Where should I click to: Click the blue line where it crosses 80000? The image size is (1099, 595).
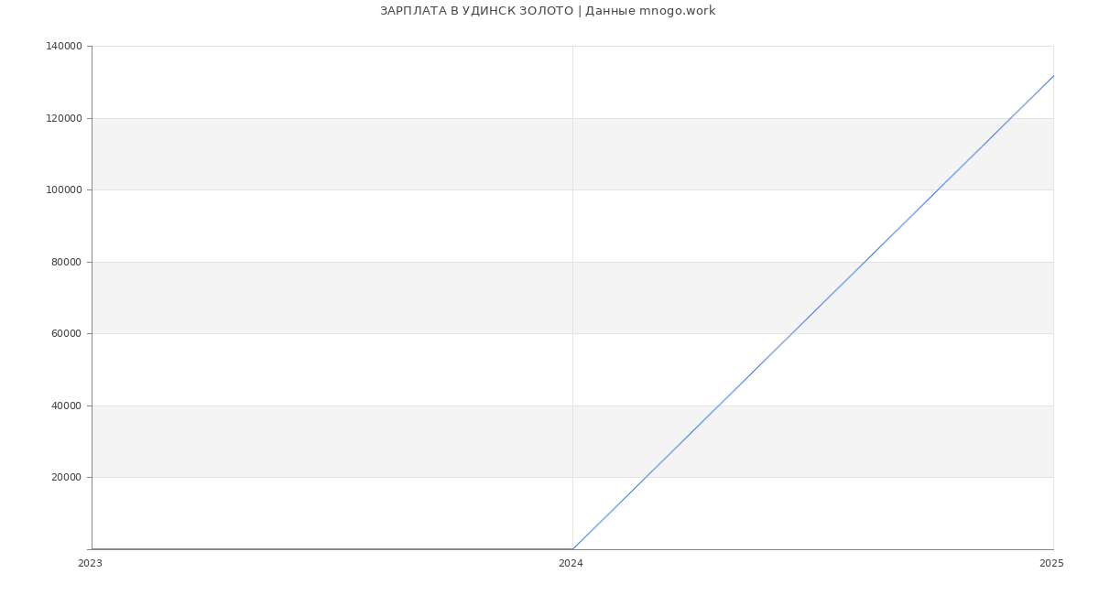pos(865,262)
